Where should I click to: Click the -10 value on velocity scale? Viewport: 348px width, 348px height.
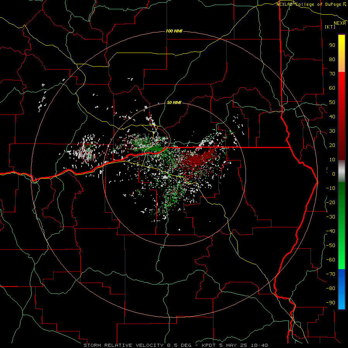point(331,188)
